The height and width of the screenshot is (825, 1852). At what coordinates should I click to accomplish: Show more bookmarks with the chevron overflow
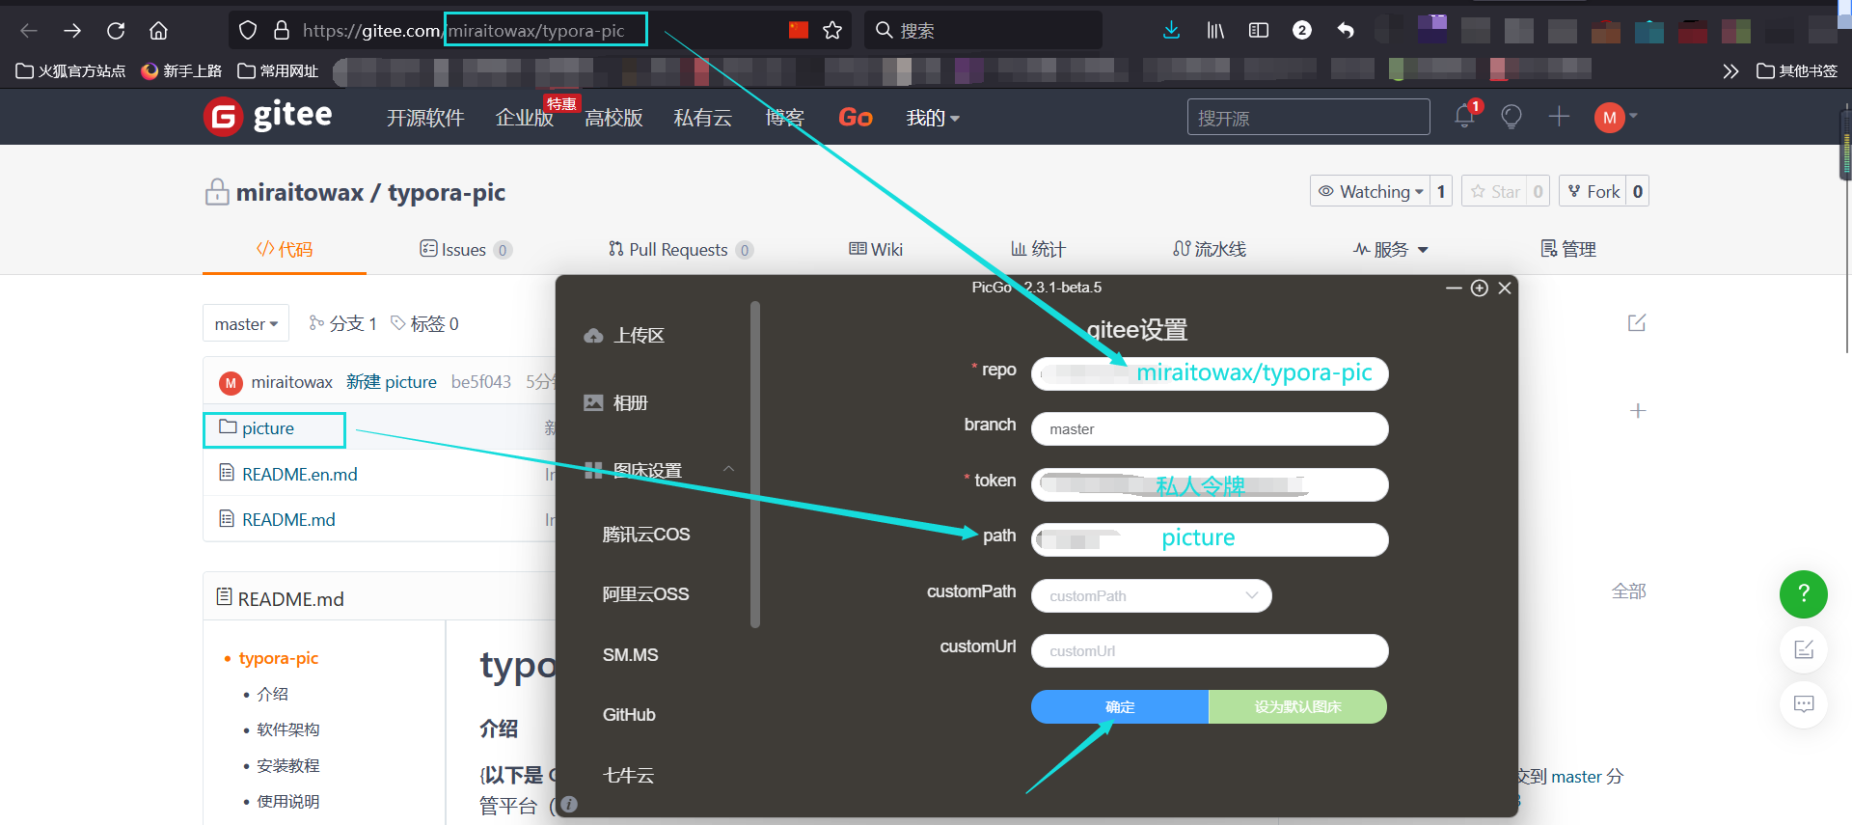1730,70
